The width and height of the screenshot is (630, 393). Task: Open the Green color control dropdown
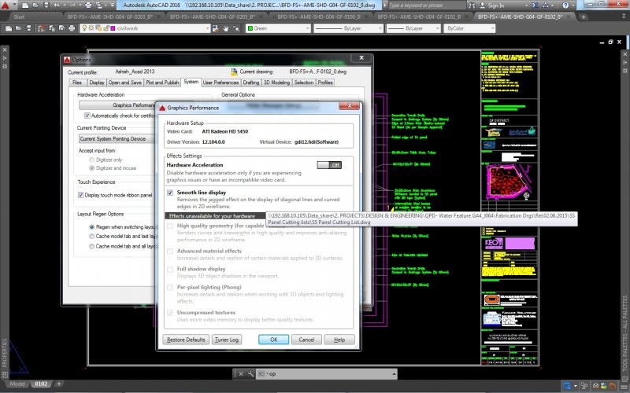[x=308, y=28]
